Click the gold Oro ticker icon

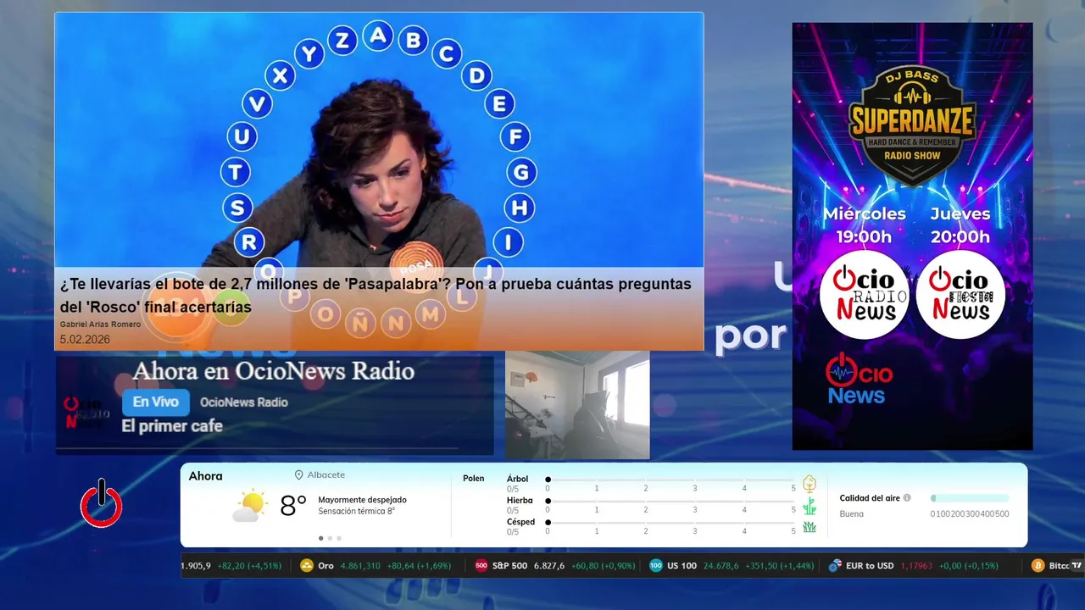pyautogui.click(x=307, y=565)
